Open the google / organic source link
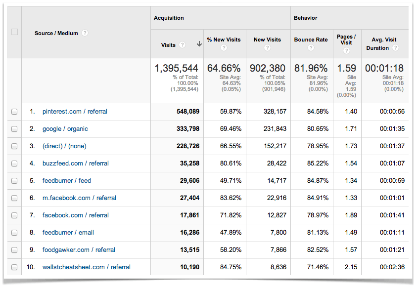 (x=65, y=129)
